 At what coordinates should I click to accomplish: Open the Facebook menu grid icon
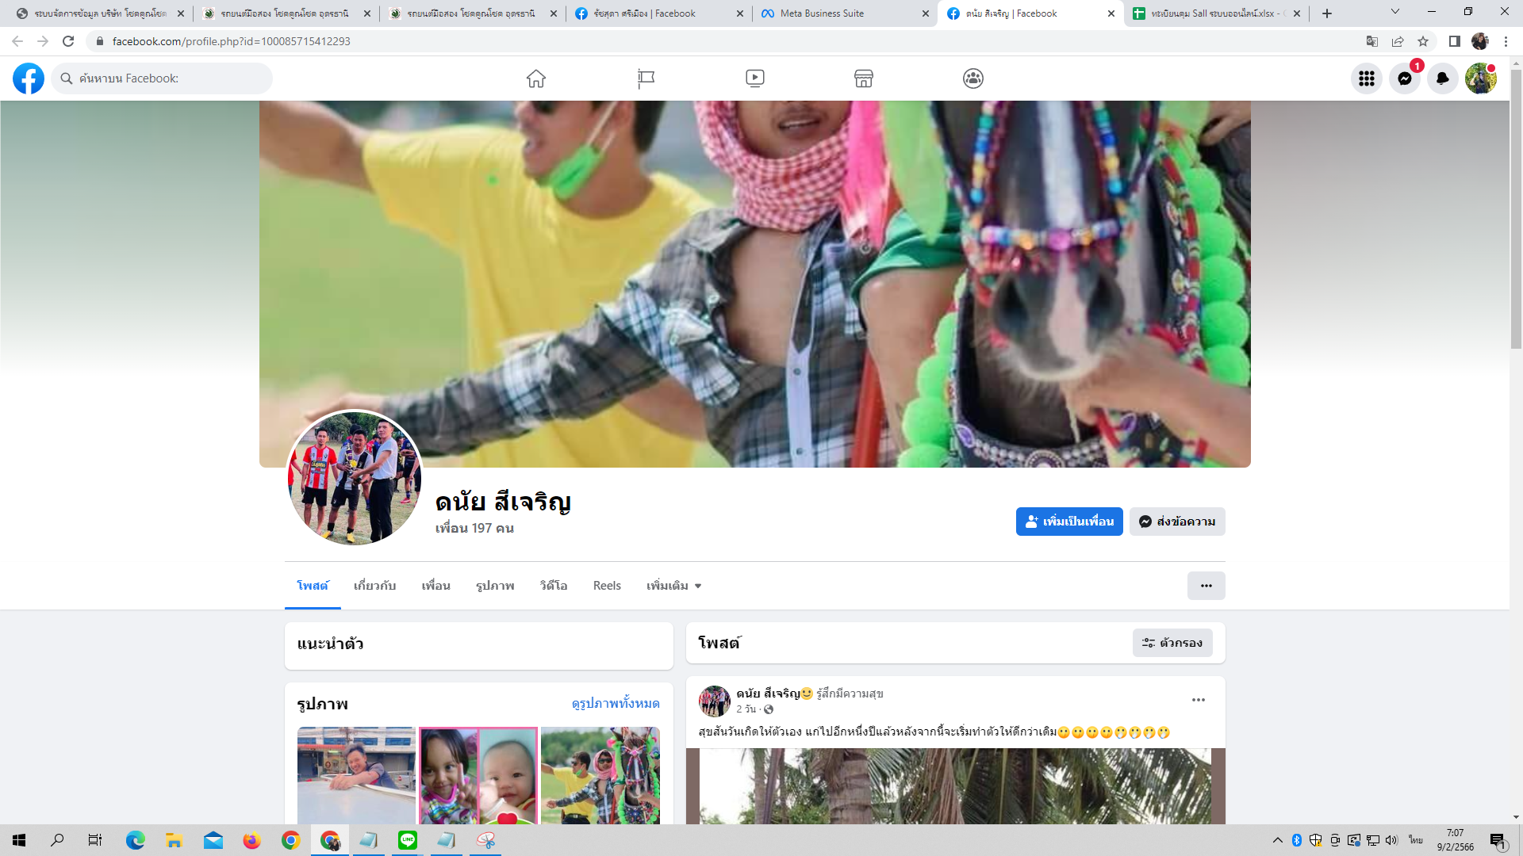(1366, 78)
